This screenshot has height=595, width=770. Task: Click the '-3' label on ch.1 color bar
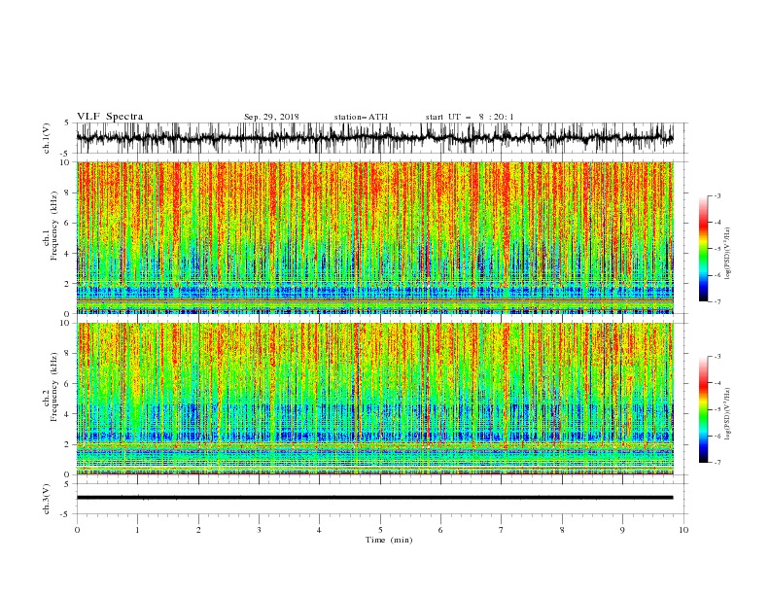pos(717,195)
